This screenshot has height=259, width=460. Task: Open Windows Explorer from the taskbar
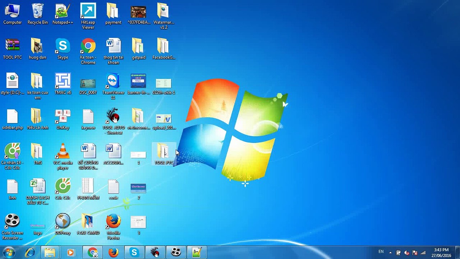(x=50, y=253)
